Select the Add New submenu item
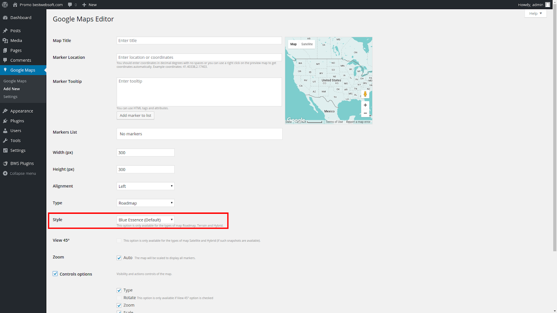The height and width of the screenshot is (313, 557). pyautogui.click(x=11, y=89)
